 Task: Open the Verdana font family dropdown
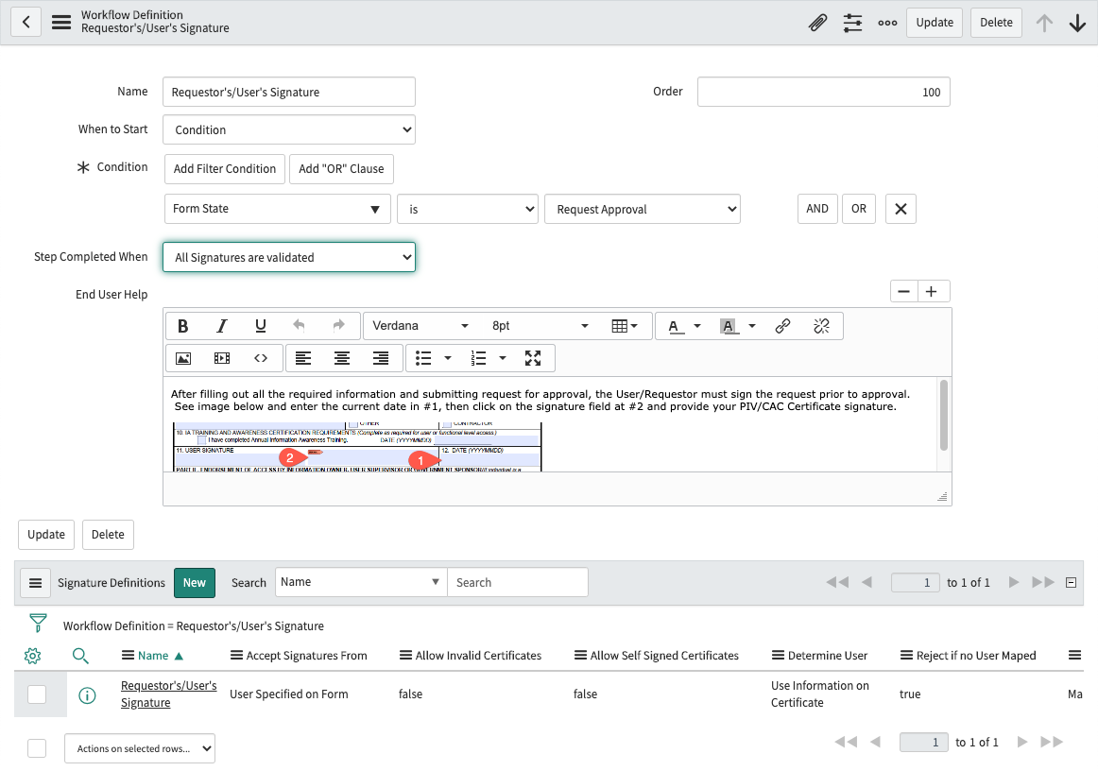pos(420,326)
